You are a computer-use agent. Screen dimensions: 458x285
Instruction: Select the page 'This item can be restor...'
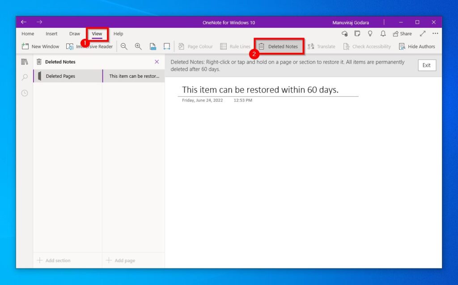coord(134,76)
